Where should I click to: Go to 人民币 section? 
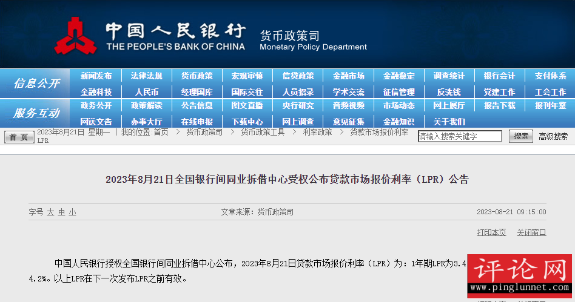146,92
